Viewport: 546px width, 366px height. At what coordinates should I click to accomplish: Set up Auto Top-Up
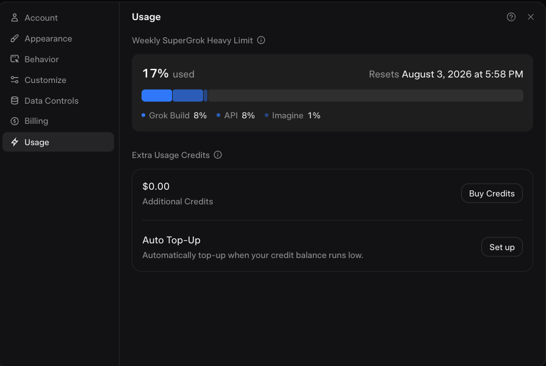[x=502, y=247]
